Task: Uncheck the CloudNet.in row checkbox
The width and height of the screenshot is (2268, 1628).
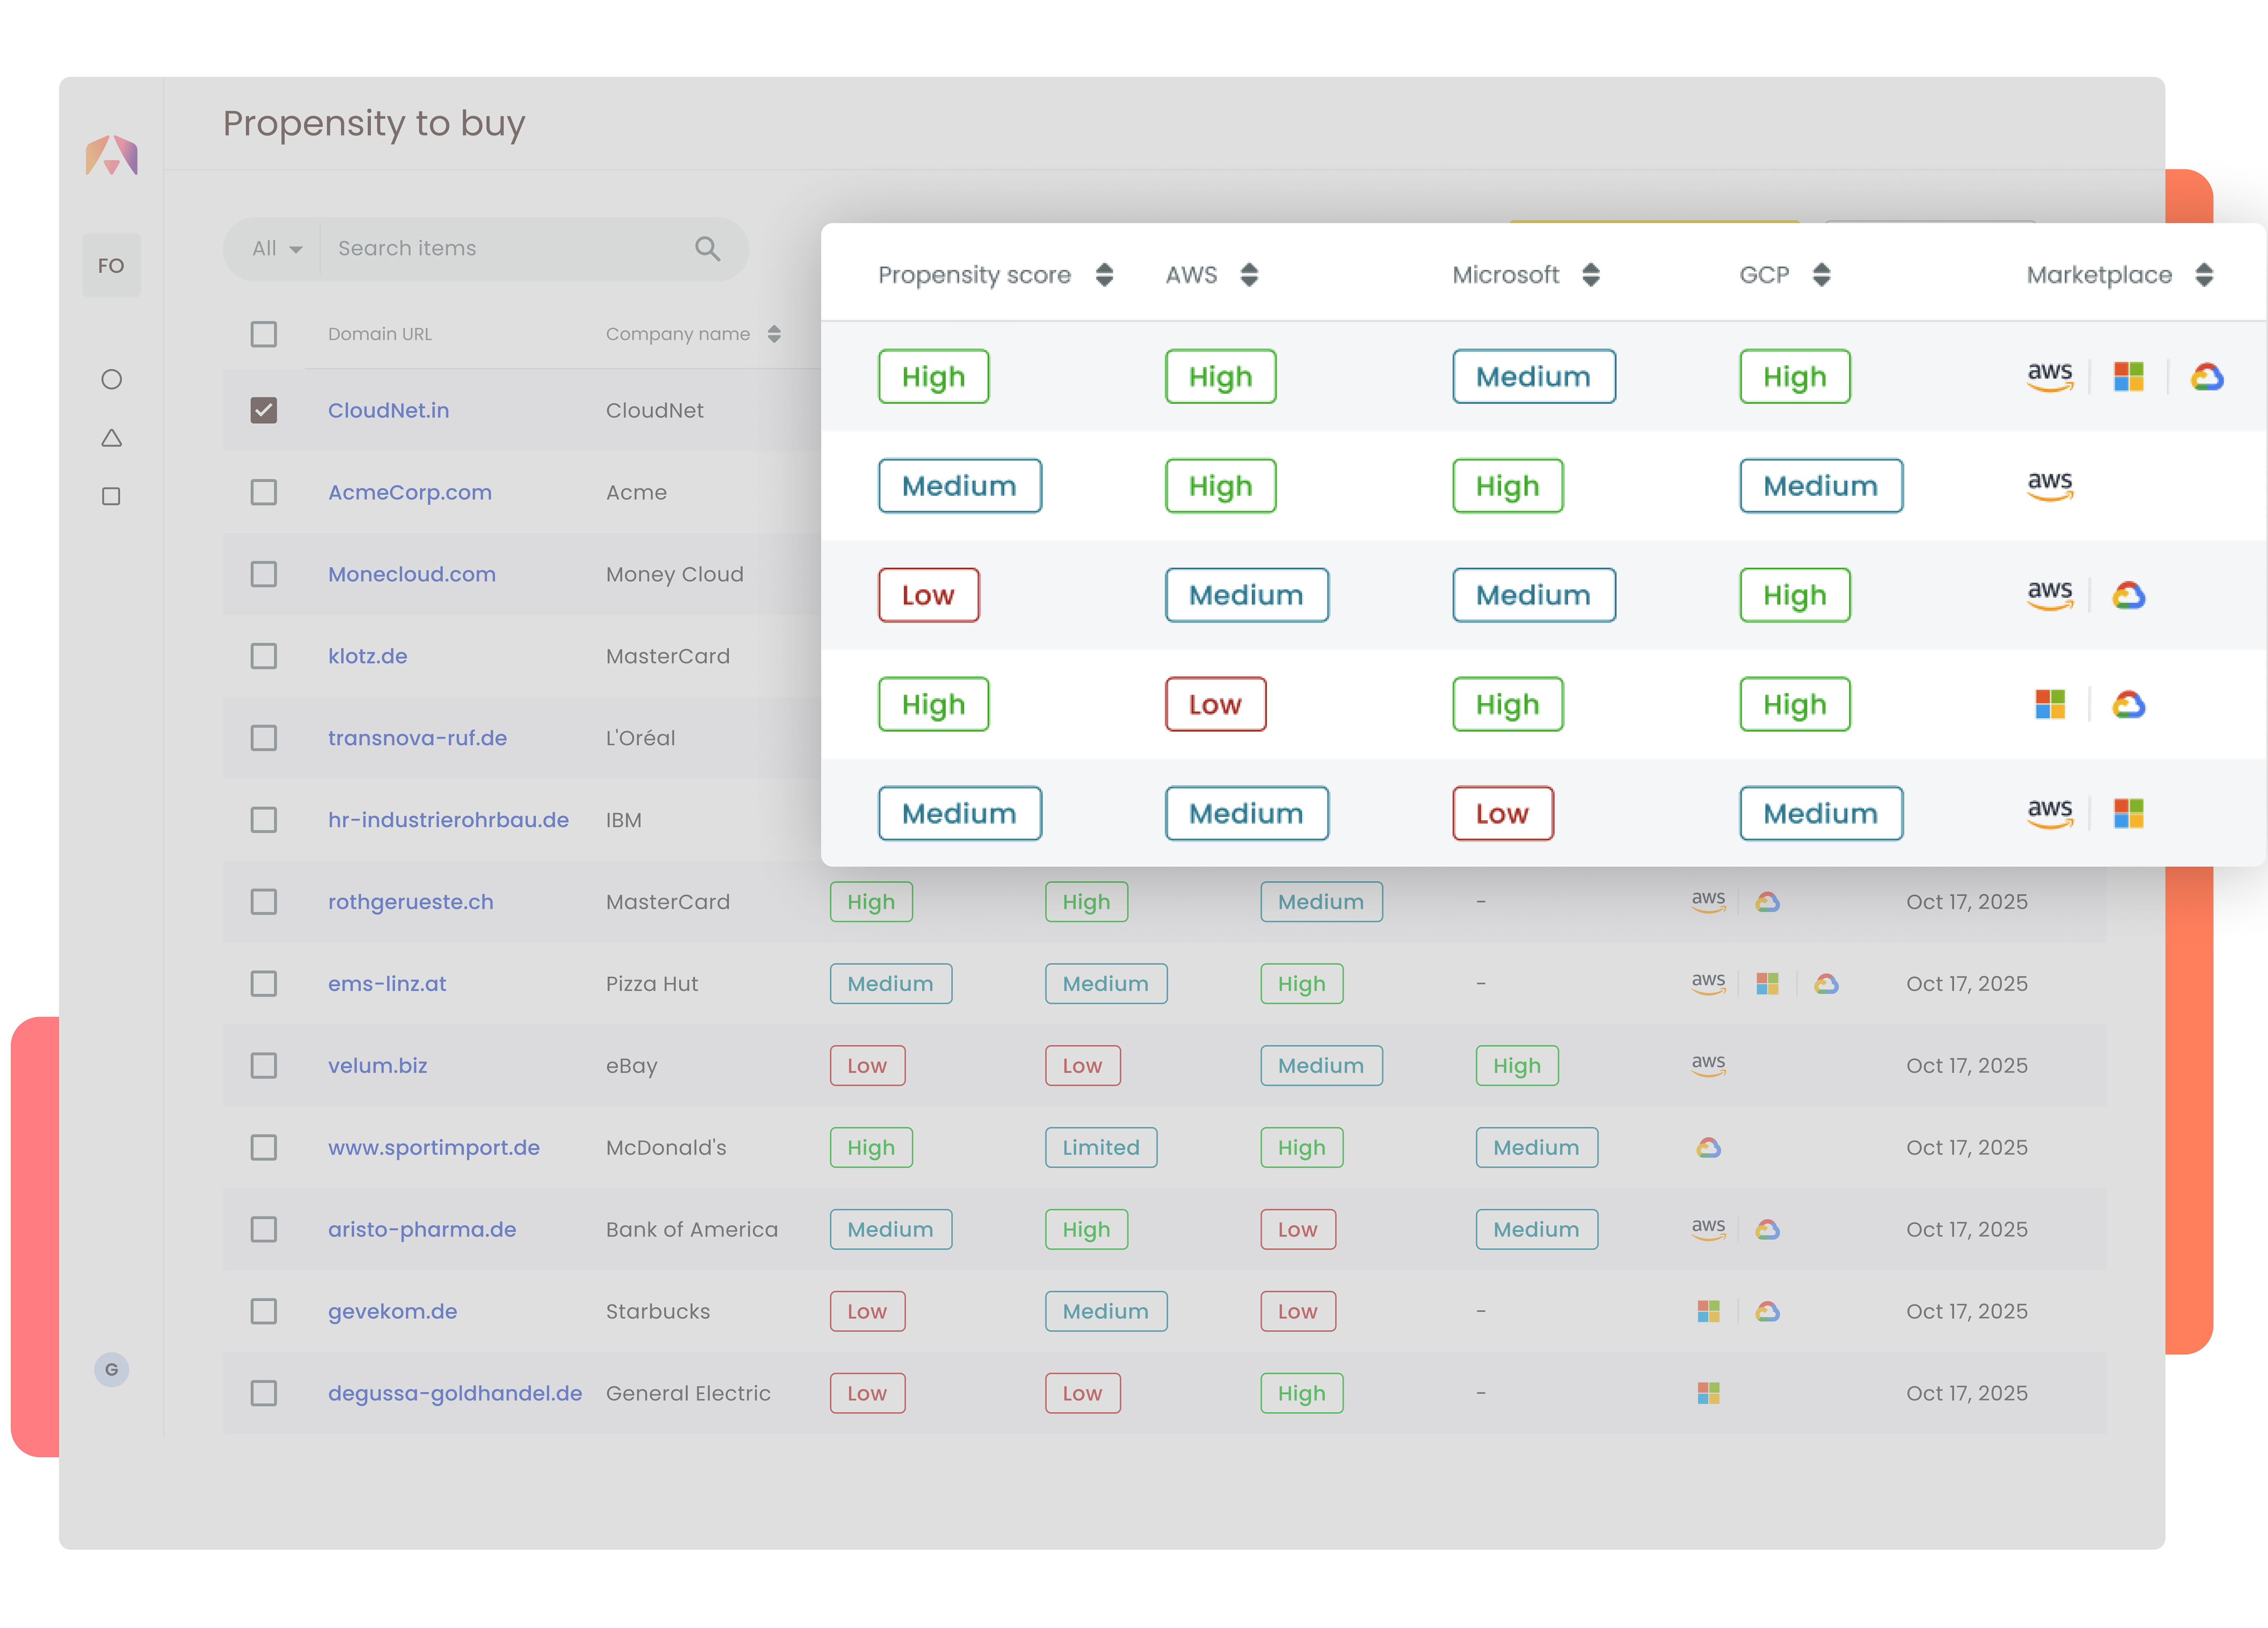Action: 264,410
